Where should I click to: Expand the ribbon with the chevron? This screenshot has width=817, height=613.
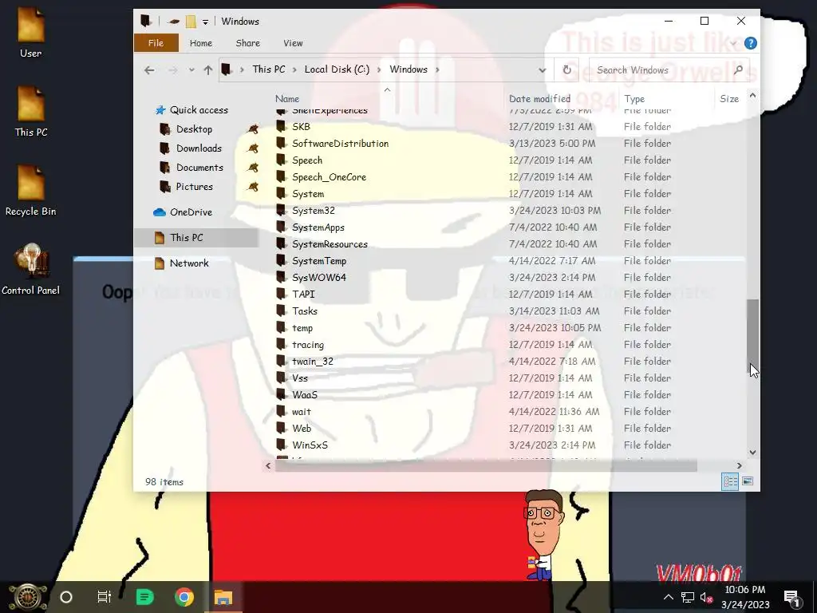pyautogui.click(x=733, y=43)
